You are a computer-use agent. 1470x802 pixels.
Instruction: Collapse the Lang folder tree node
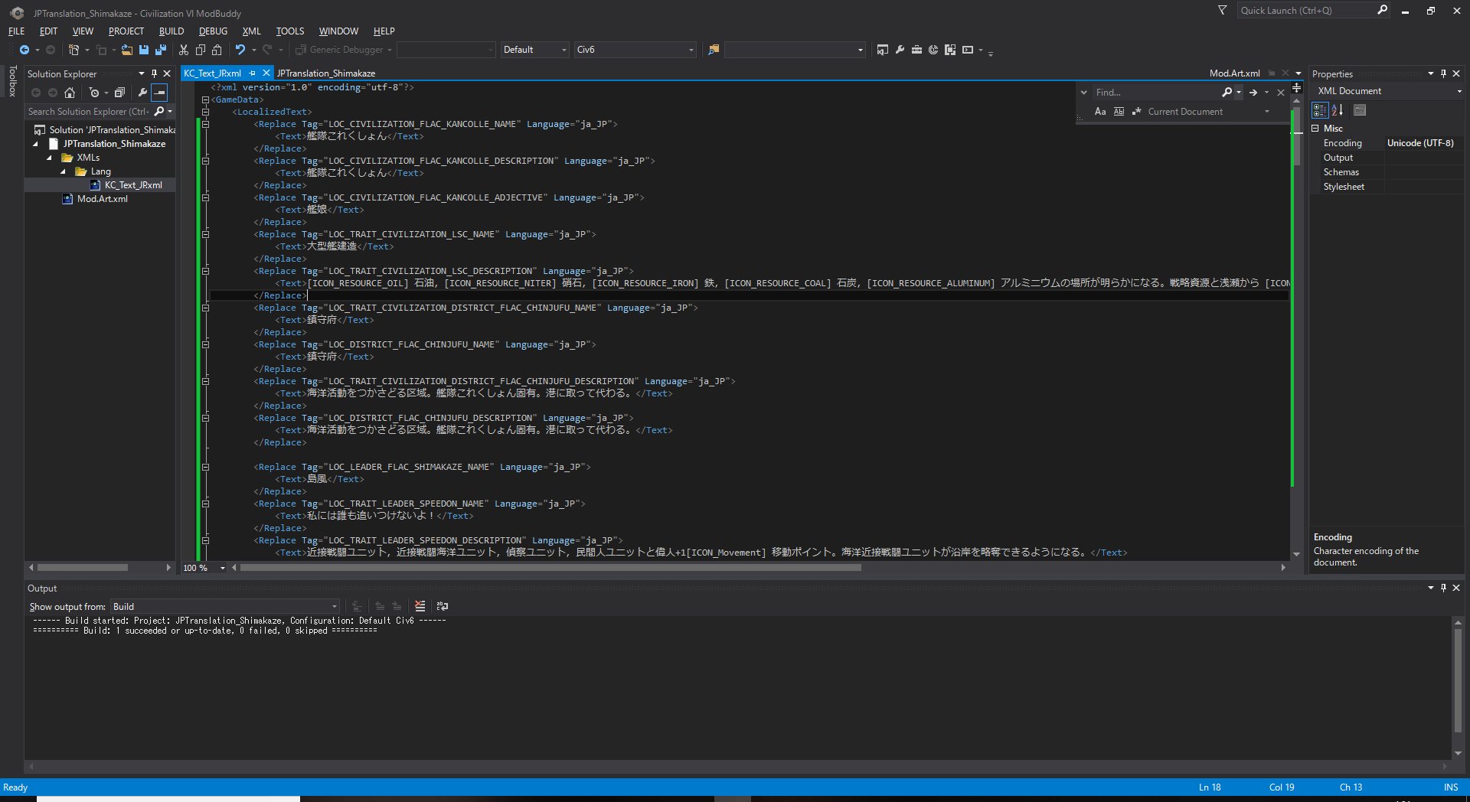tap(64, 171)
